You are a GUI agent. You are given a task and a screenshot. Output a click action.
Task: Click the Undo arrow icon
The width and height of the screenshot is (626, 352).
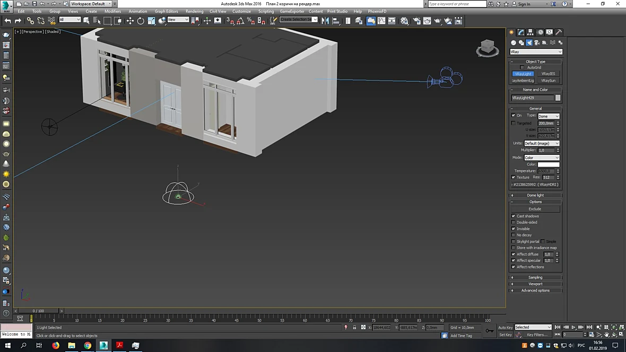click(x=7, y=21)
